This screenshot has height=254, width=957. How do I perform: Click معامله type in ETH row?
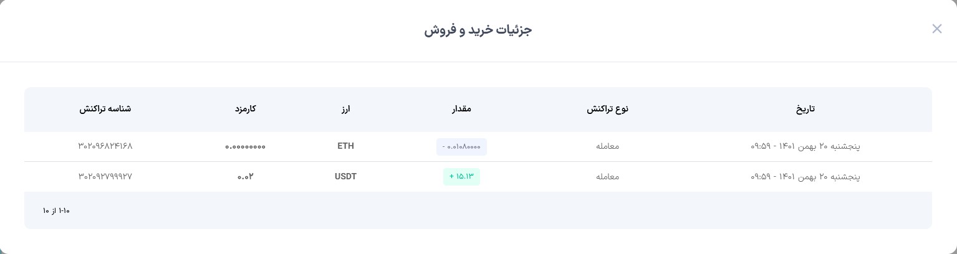(607, 146)
